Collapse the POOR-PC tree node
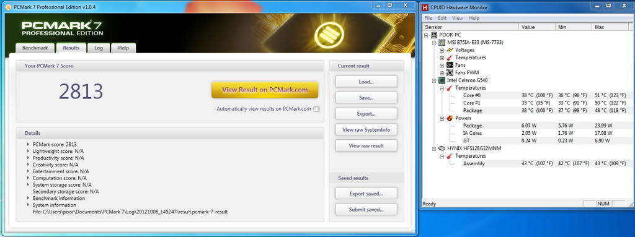This screenshot has height=237, width=635. [427, 35]
